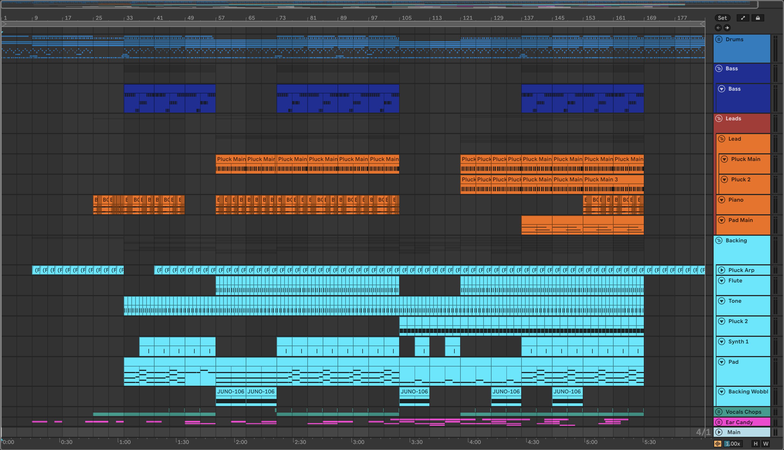Click Ear Candy group fold icon
The height and width of the screenshot is (450, 784).
click(719, 422)
